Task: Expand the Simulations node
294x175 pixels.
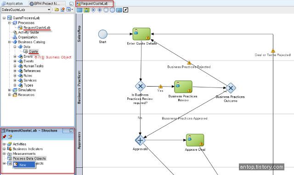Action: coord(9,90)
